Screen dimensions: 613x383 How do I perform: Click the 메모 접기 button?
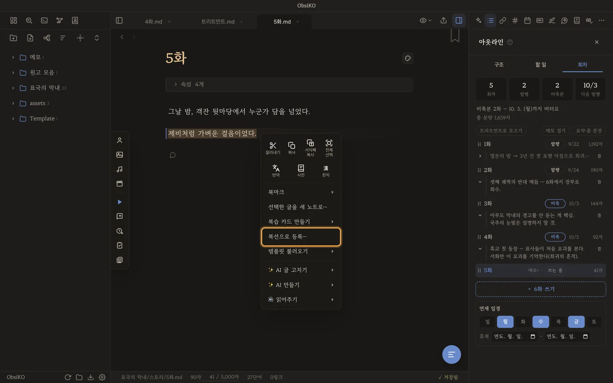pos(556,131)
